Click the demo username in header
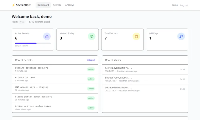 pyautogui.click(x=174, y=5)
